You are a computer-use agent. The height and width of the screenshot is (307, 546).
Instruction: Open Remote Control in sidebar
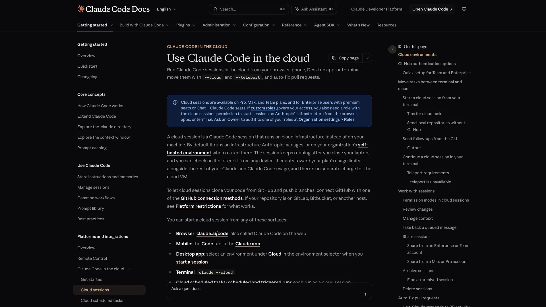point(92,258)
